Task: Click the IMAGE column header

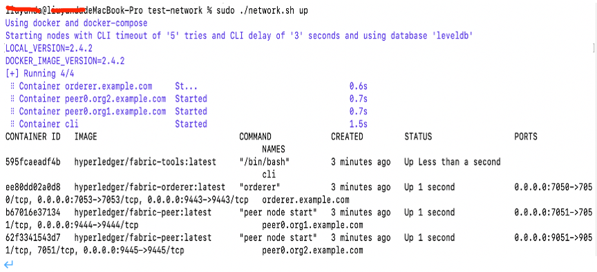Action: (86, 137)
